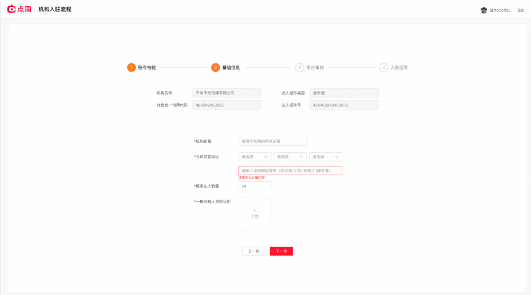Select step 1 账号校验 circle

pyautogui.click(x=131, y=67)
